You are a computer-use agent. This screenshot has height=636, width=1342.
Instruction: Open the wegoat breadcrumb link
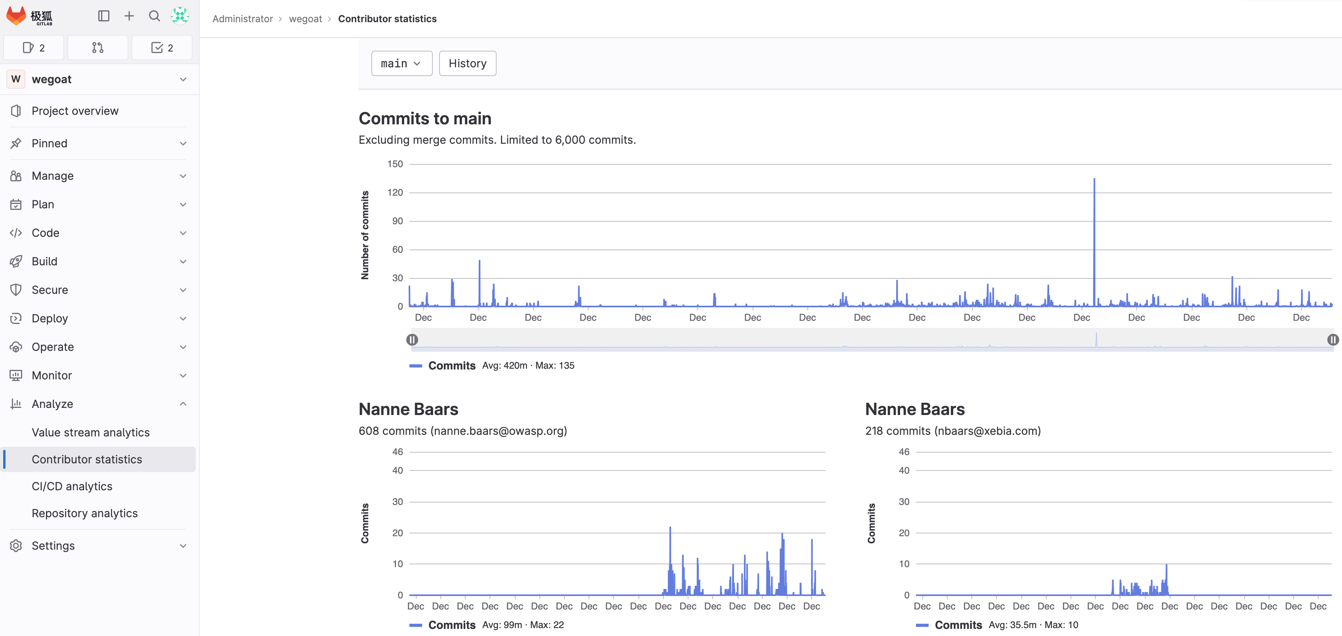(x=305, y=19)
